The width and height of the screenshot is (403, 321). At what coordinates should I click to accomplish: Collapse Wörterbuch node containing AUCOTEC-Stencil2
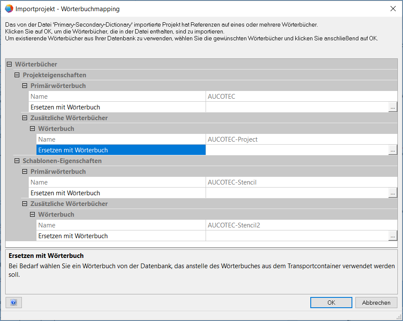33,215
